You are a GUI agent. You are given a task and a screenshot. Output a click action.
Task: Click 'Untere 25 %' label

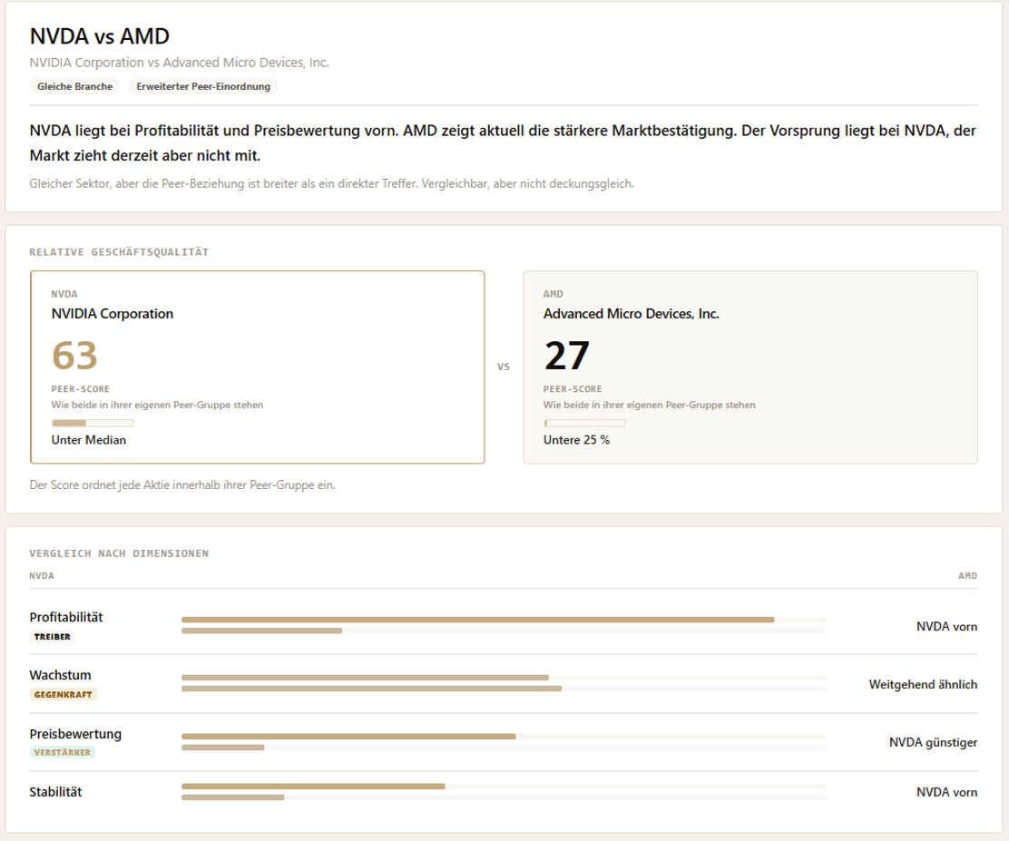point(576,440)
